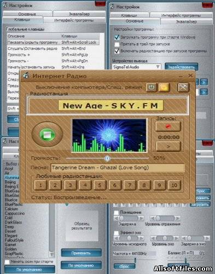Toggle the Эффект эхо checkbox
This screenshot has height=274, width=215.
[116, 232]
